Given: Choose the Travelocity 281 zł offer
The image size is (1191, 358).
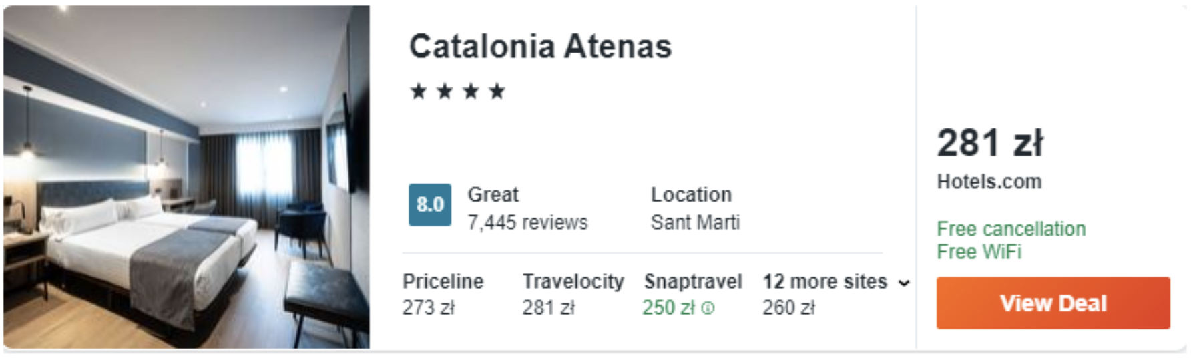Looking at the screenshot, I should coord(573,294).
